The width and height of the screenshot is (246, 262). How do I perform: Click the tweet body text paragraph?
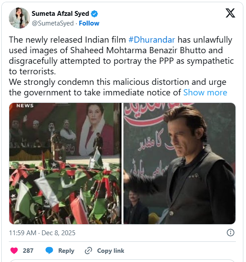tap(121, 66)
